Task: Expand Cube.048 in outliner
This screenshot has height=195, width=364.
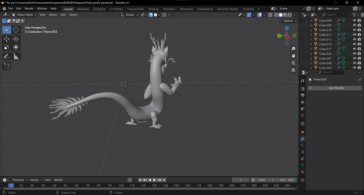Action: coord(311,63)
